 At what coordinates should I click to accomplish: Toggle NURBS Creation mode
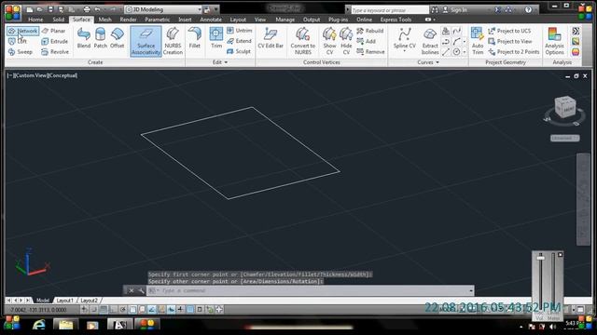click(x=173, y=41)
